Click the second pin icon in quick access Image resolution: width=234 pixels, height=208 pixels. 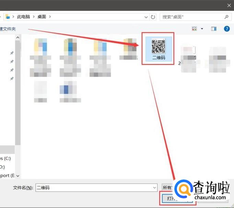click(12, 62)
